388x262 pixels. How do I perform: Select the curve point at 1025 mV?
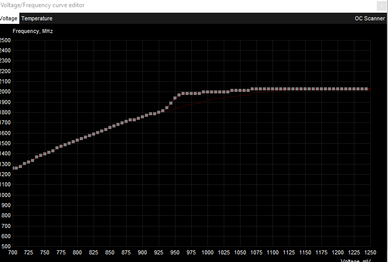point(224,92)
